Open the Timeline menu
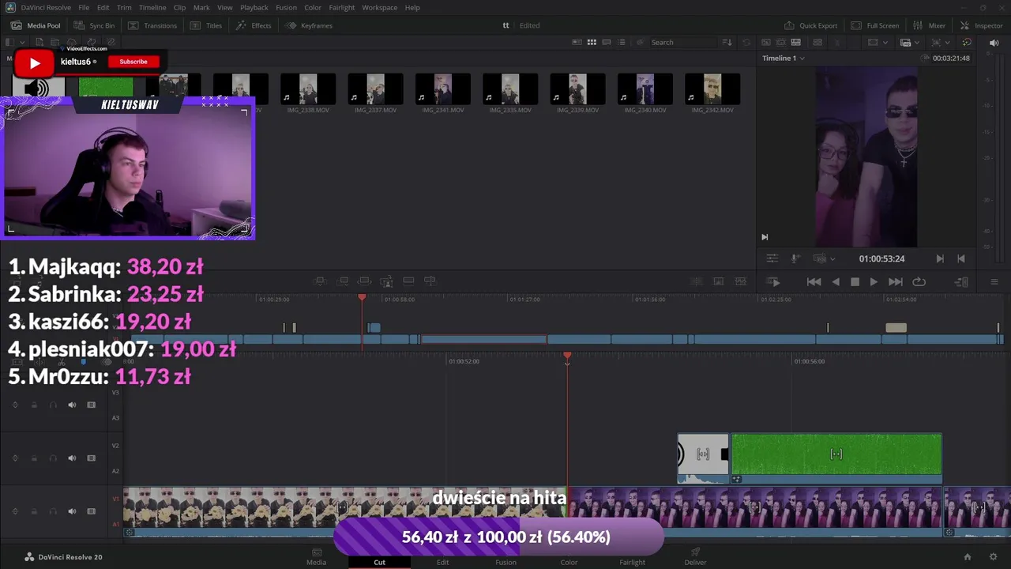The image size is (1011, 569). 152,7
